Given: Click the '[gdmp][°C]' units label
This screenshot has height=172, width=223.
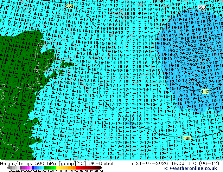Looking at the screenshot, I should (72, 164).
